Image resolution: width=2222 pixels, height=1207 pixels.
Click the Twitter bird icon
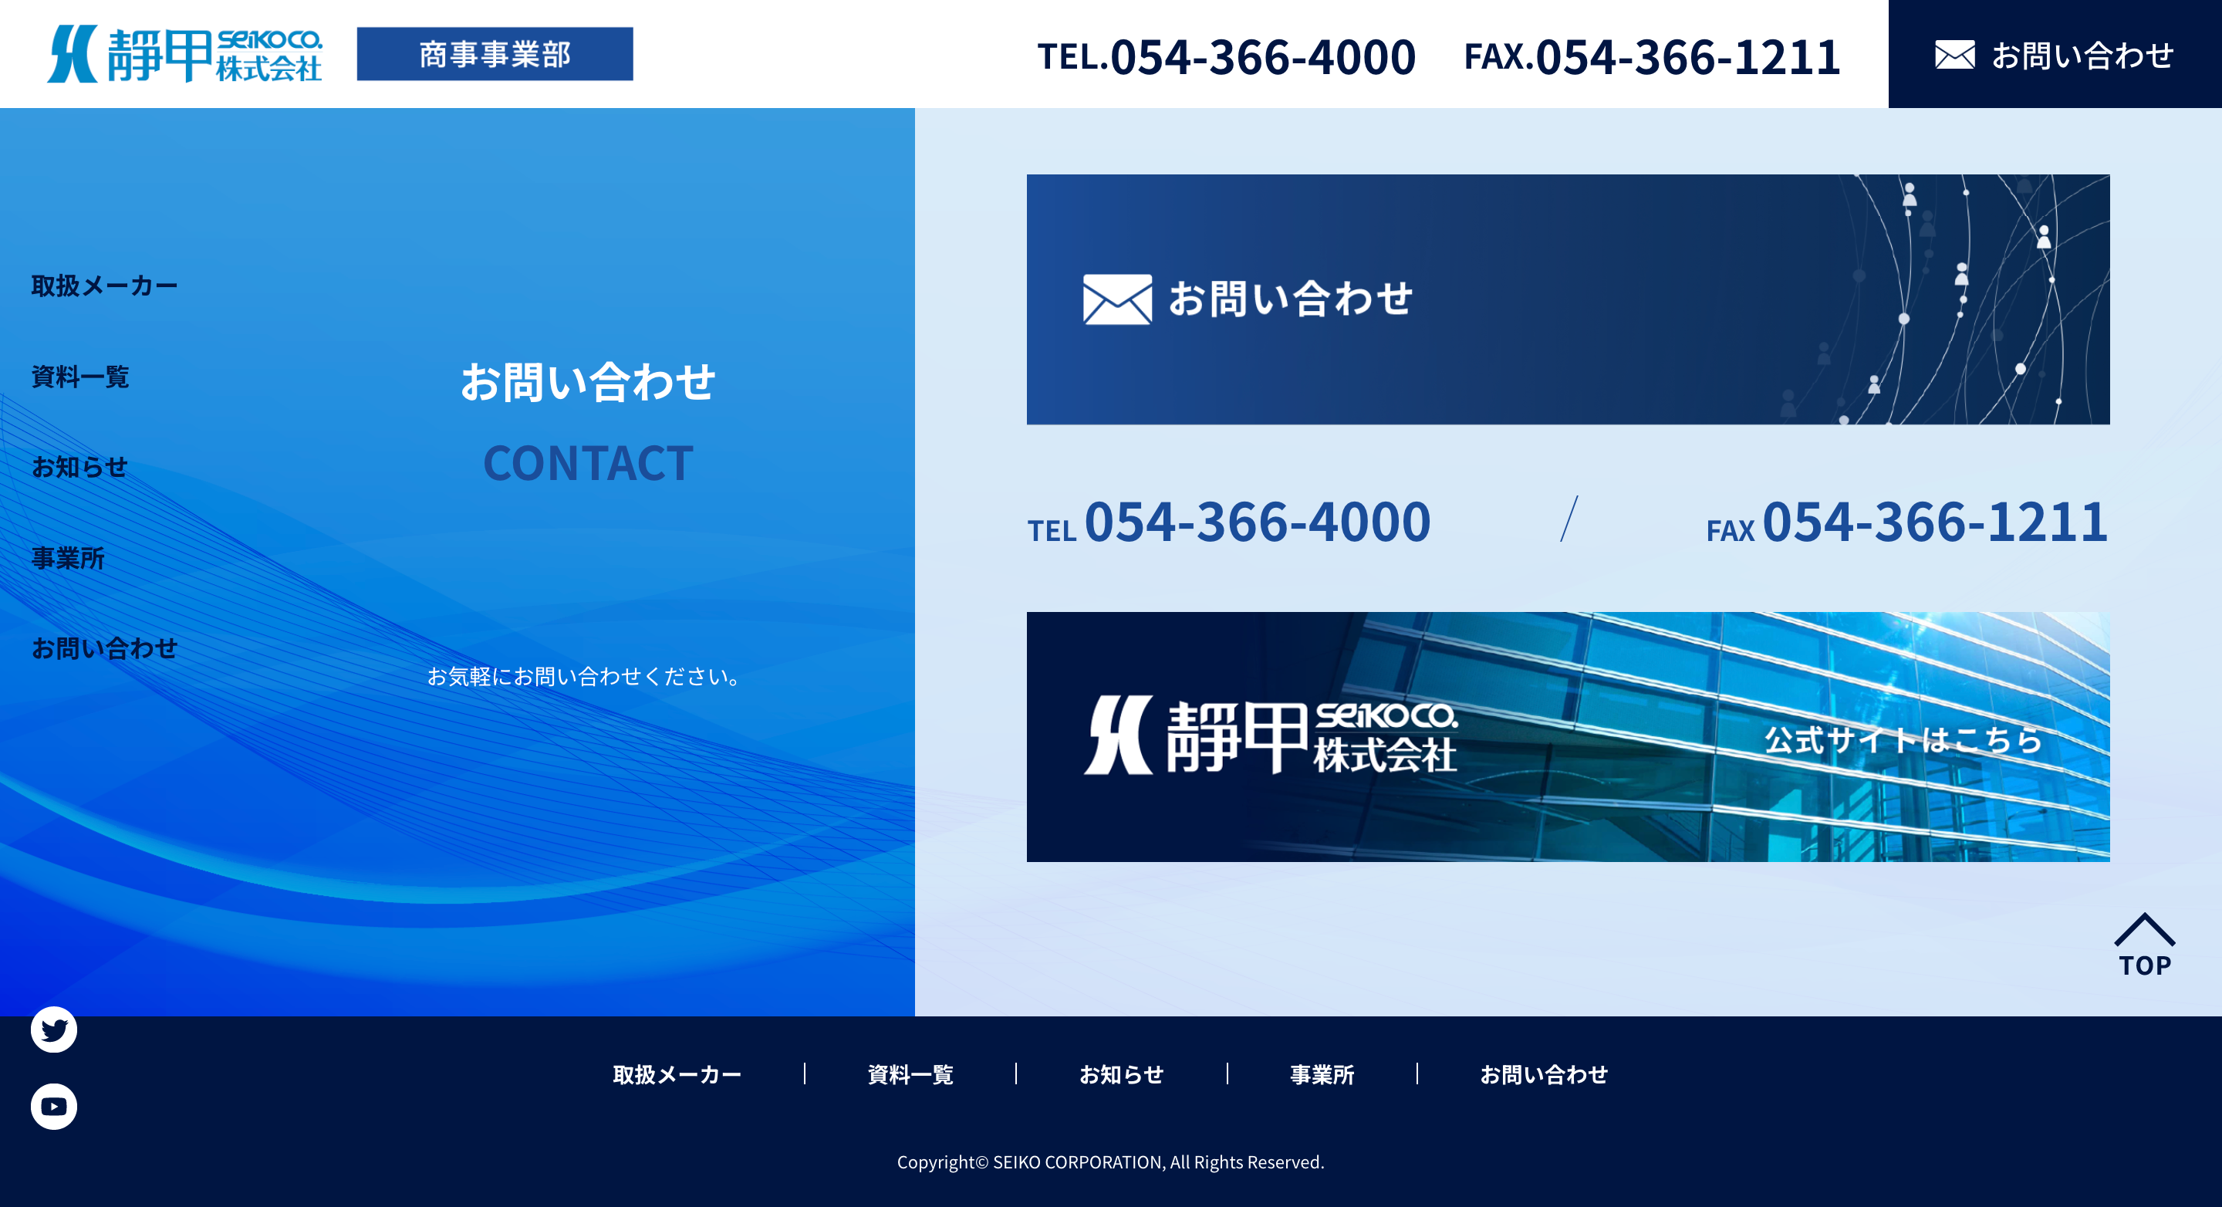click(53, 1029)
